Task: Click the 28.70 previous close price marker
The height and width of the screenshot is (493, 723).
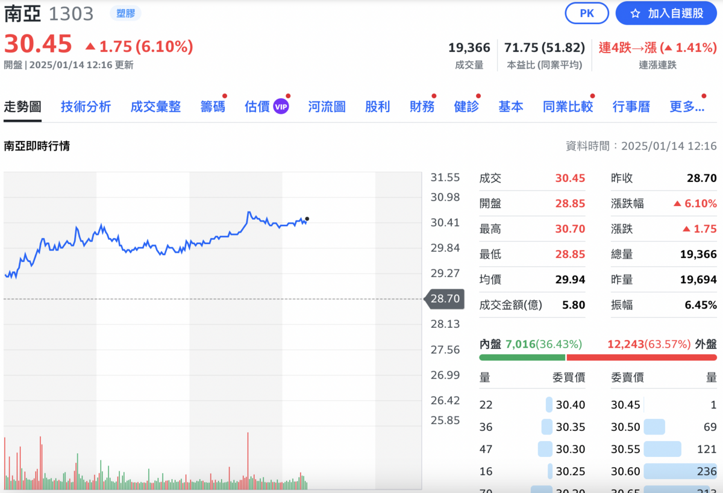Action: (x=443, y=298)
